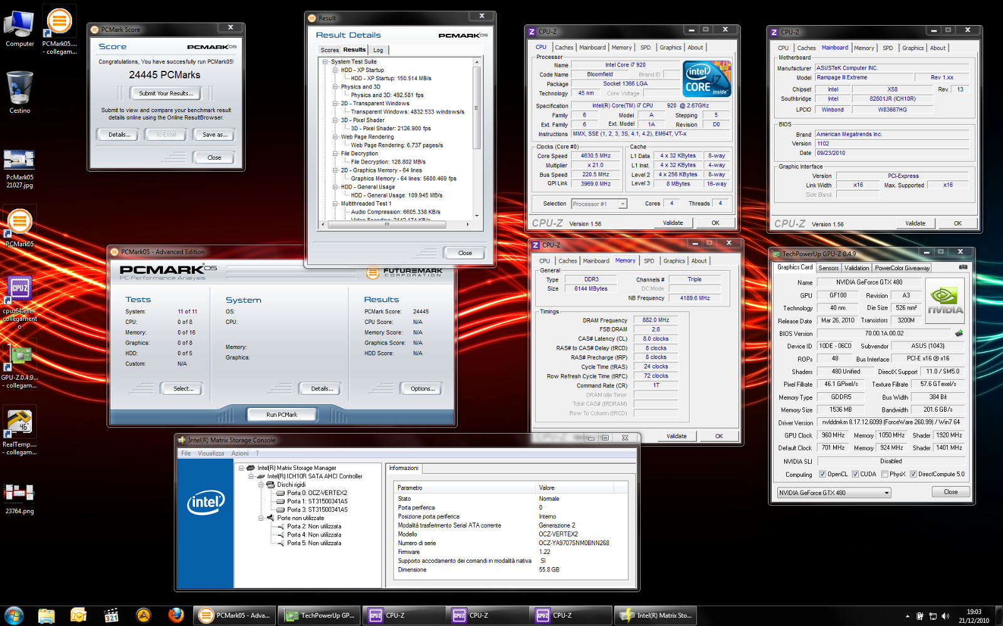Click the GPU-Z screenshot camera icon

coord(963,267)
